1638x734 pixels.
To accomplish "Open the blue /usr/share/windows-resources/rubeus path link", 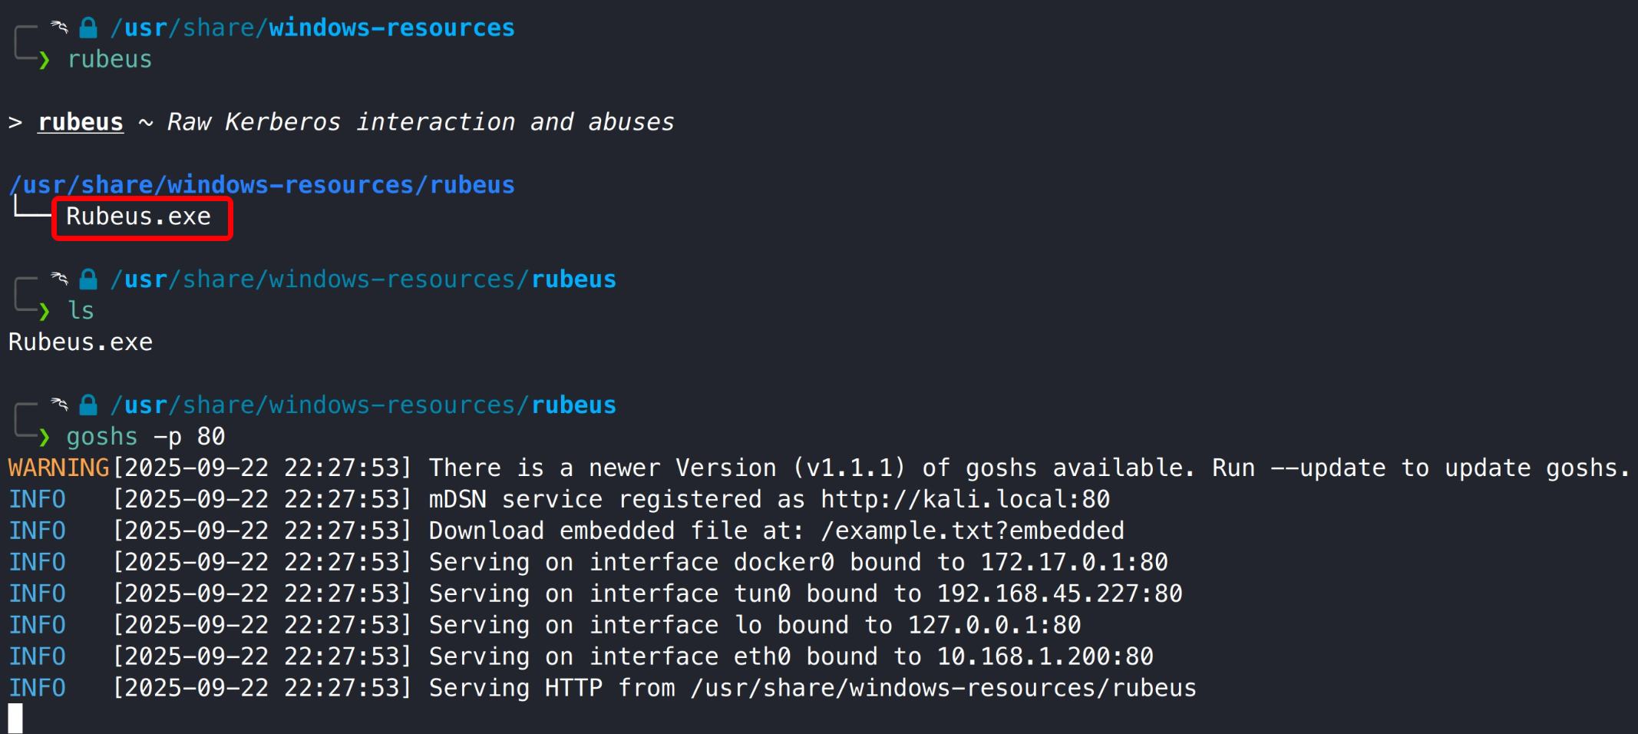I will tap(262, 185).
